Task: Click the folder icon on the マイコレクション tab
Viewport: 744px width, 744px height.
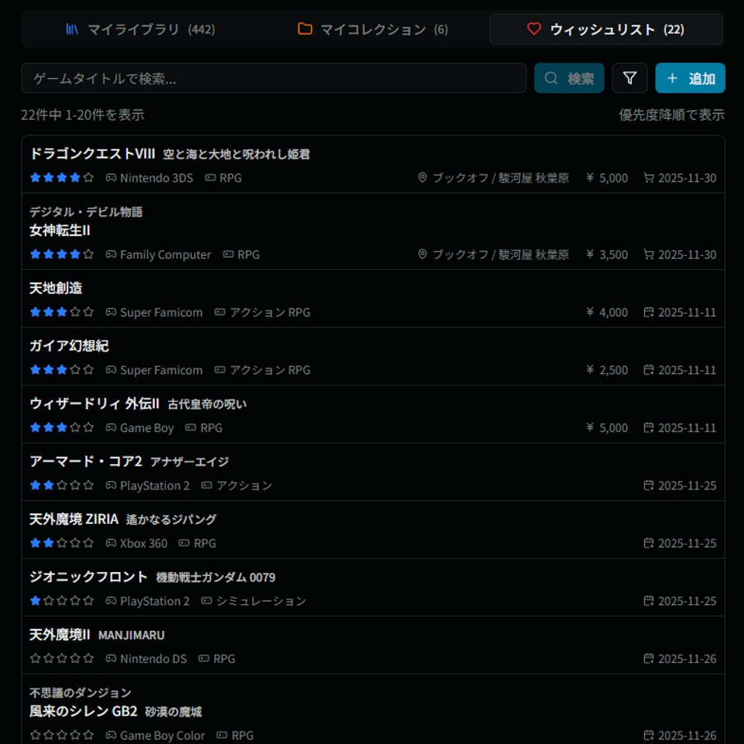Action: [304, 29]
